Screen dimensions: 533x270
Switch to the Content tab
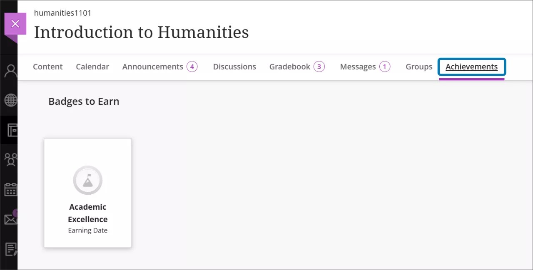tap(47, 67)
